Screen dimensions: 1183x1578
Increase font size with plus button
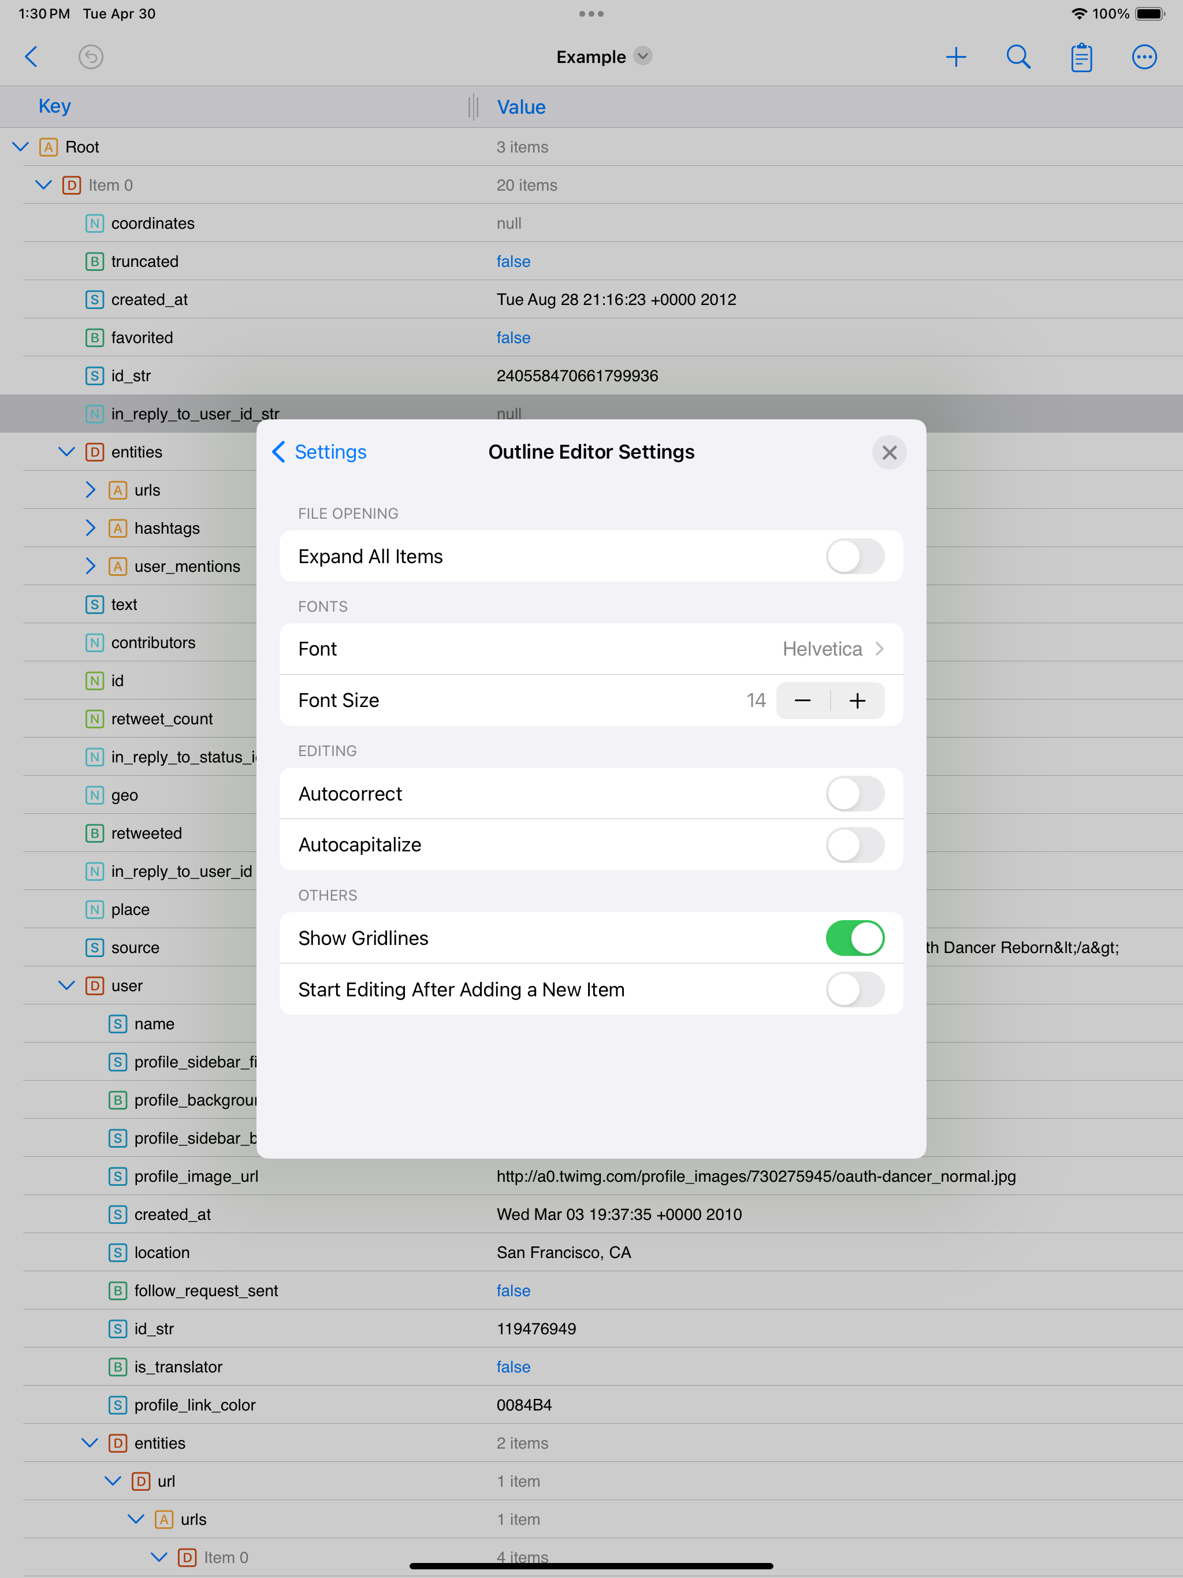858,701
